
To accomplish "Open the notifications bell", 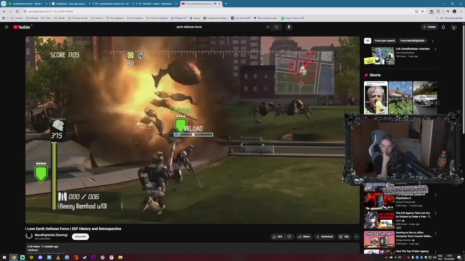I will pyautogui.click(x=443, y=27).
